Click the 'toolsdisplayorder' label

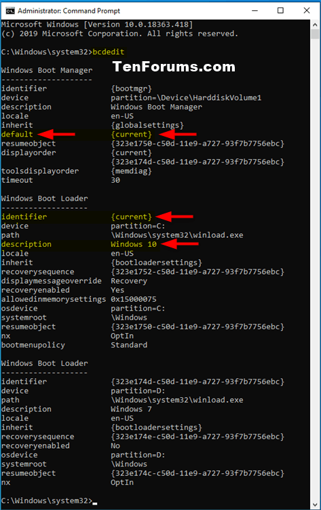pyautogui.click(x=40, y=171)
